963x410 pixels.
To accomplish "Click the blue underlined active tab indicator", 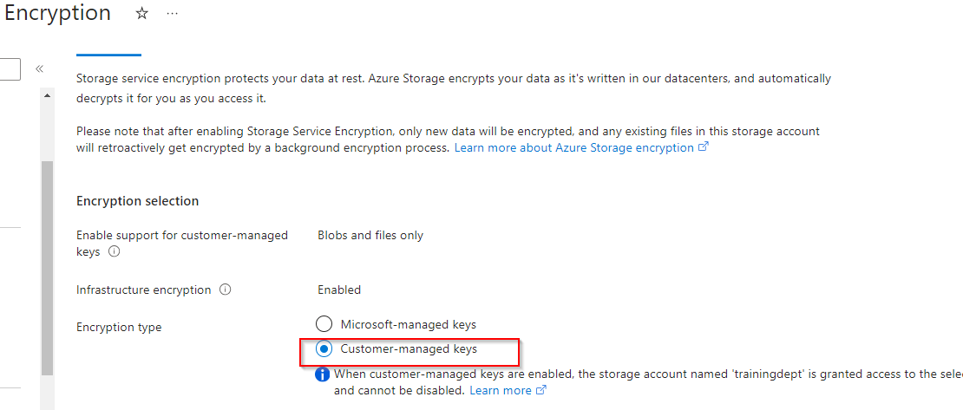I will (x=108, y=55).
